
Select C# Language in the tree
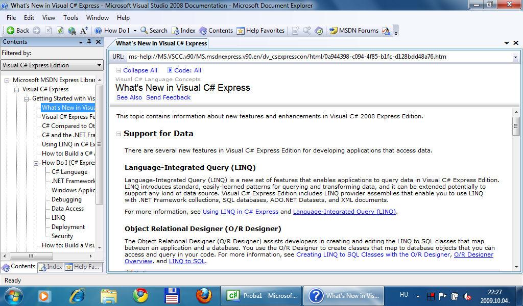click(x=69, y=172)
